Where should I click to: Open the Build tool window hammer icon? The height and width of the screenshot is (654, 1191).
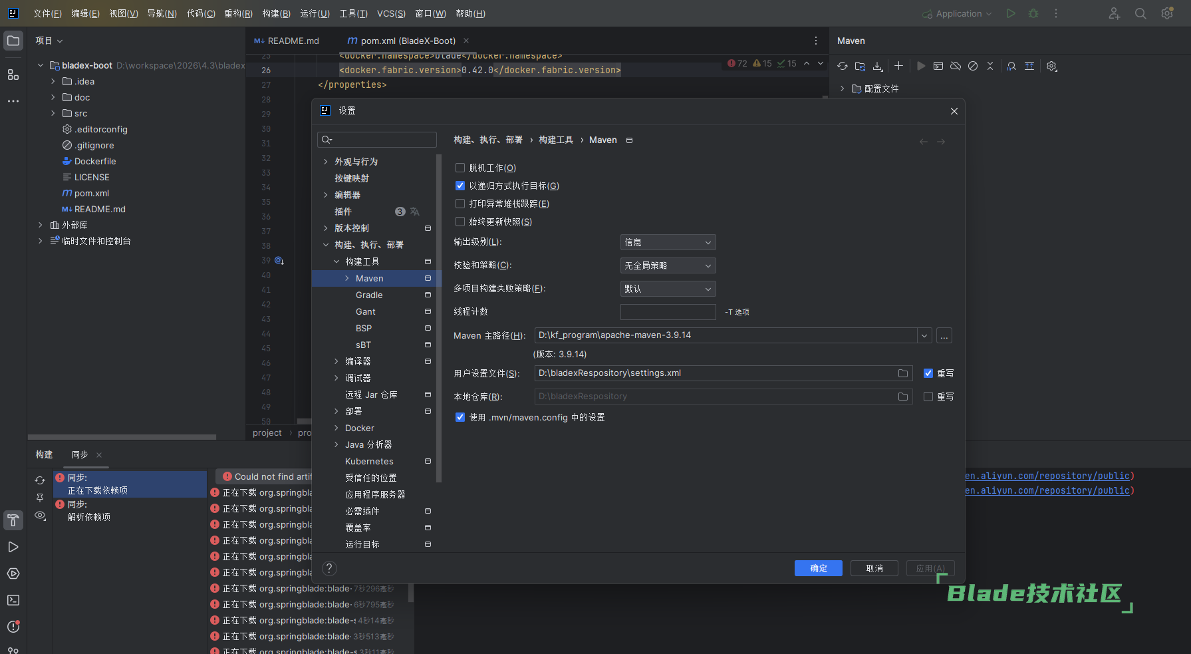(13, 520)
